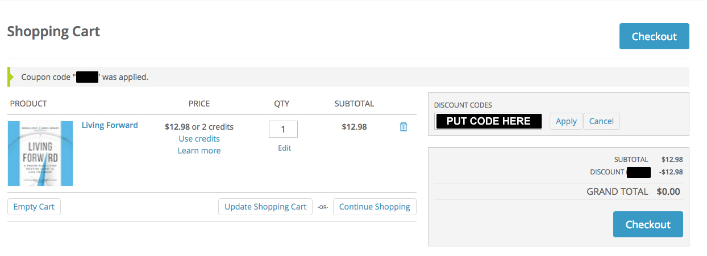Click the top Checkout button beside the heading
The width and height of the screenshot is (707, 256).
(x=654, y=36)
